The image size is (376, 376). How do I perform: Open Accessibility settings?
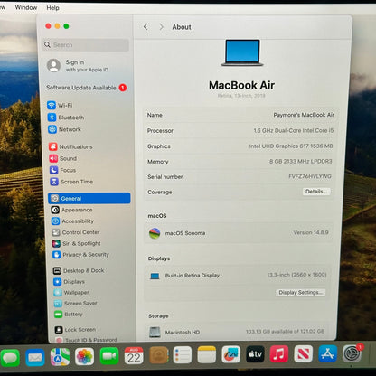click(x=72, y=221)
